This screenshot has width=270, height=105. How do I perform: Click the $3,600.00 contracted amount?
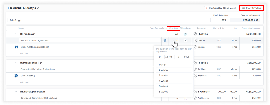(x=256, y=40)
